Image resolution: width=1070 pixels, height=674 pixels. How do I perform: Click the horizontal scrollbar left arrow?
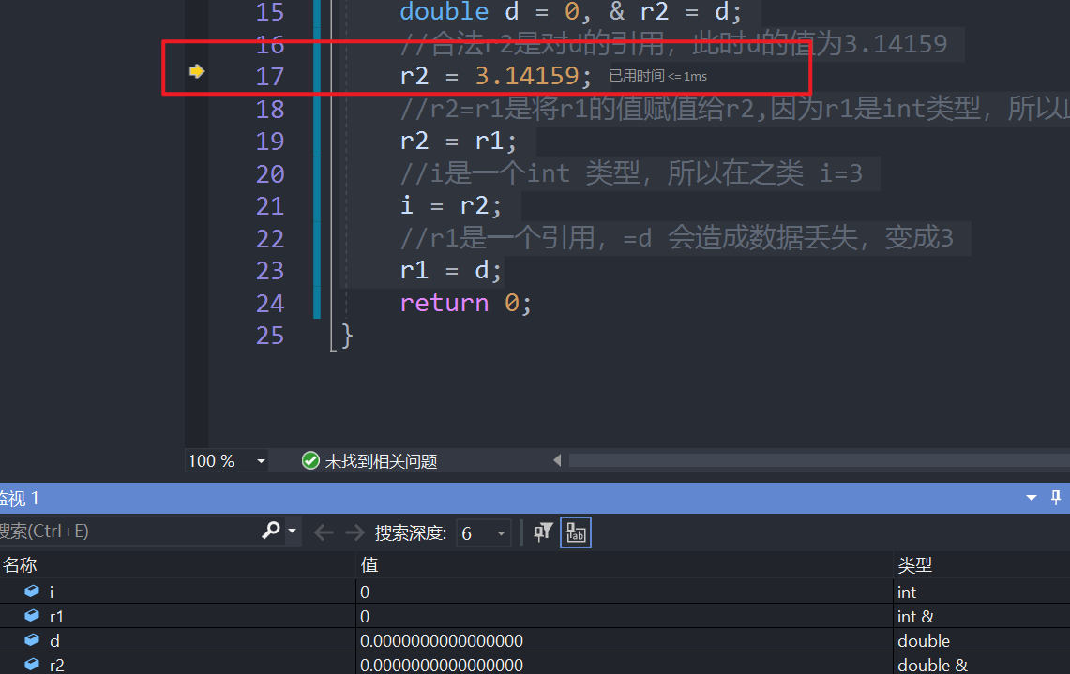[557, 460]
